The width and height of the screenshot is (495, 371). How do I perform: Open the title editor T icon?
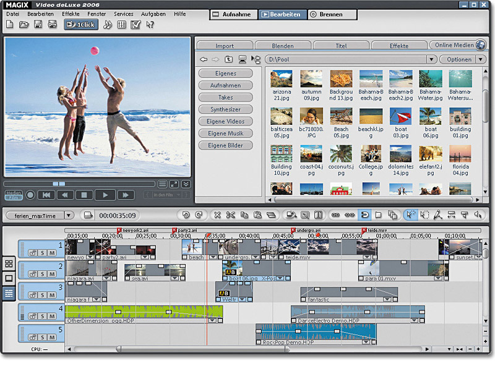point(318,215)
